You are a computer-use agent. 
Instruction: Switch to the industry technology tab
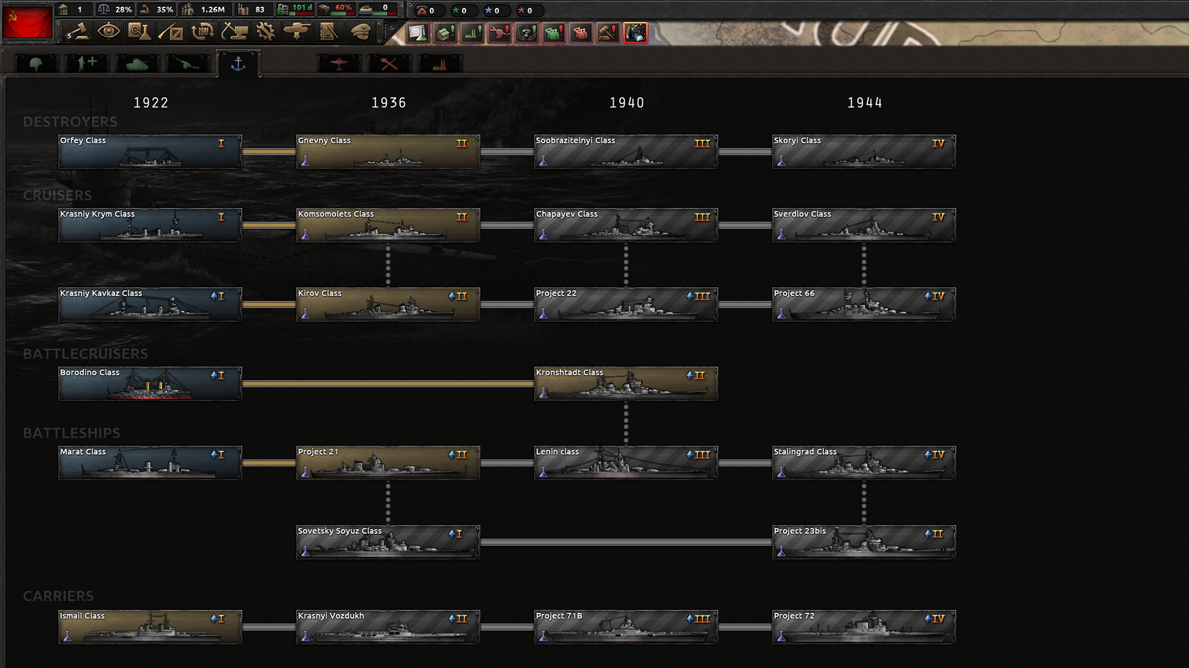coord(440,64)
